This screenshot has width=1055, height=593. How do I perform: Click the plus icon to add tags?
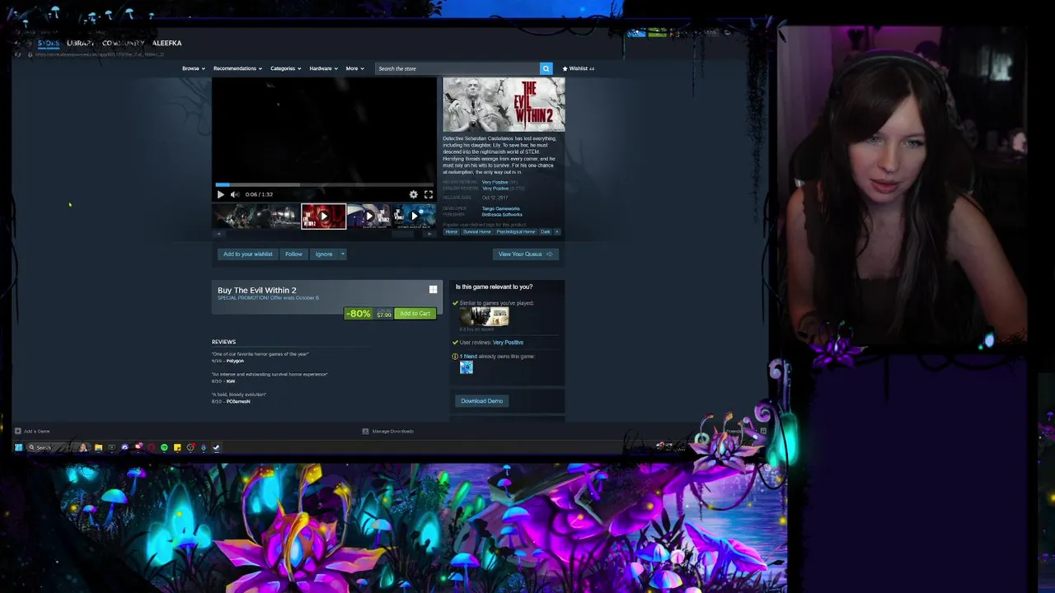coord(557,231)
